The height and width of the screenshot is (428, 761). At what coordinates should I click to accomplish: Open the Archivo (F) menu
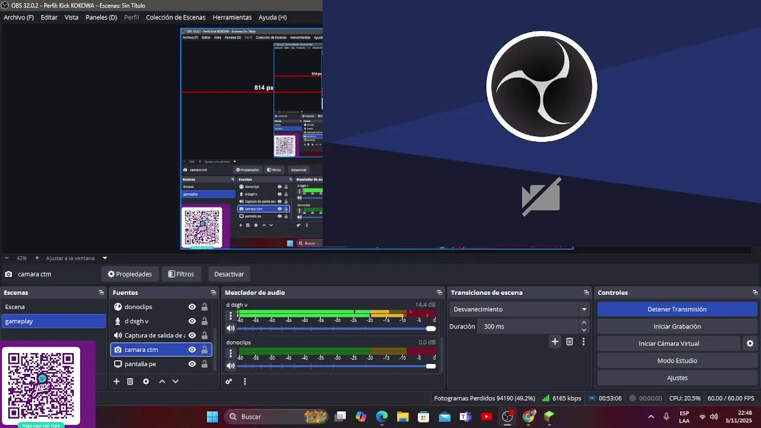[x=18, y=17]
